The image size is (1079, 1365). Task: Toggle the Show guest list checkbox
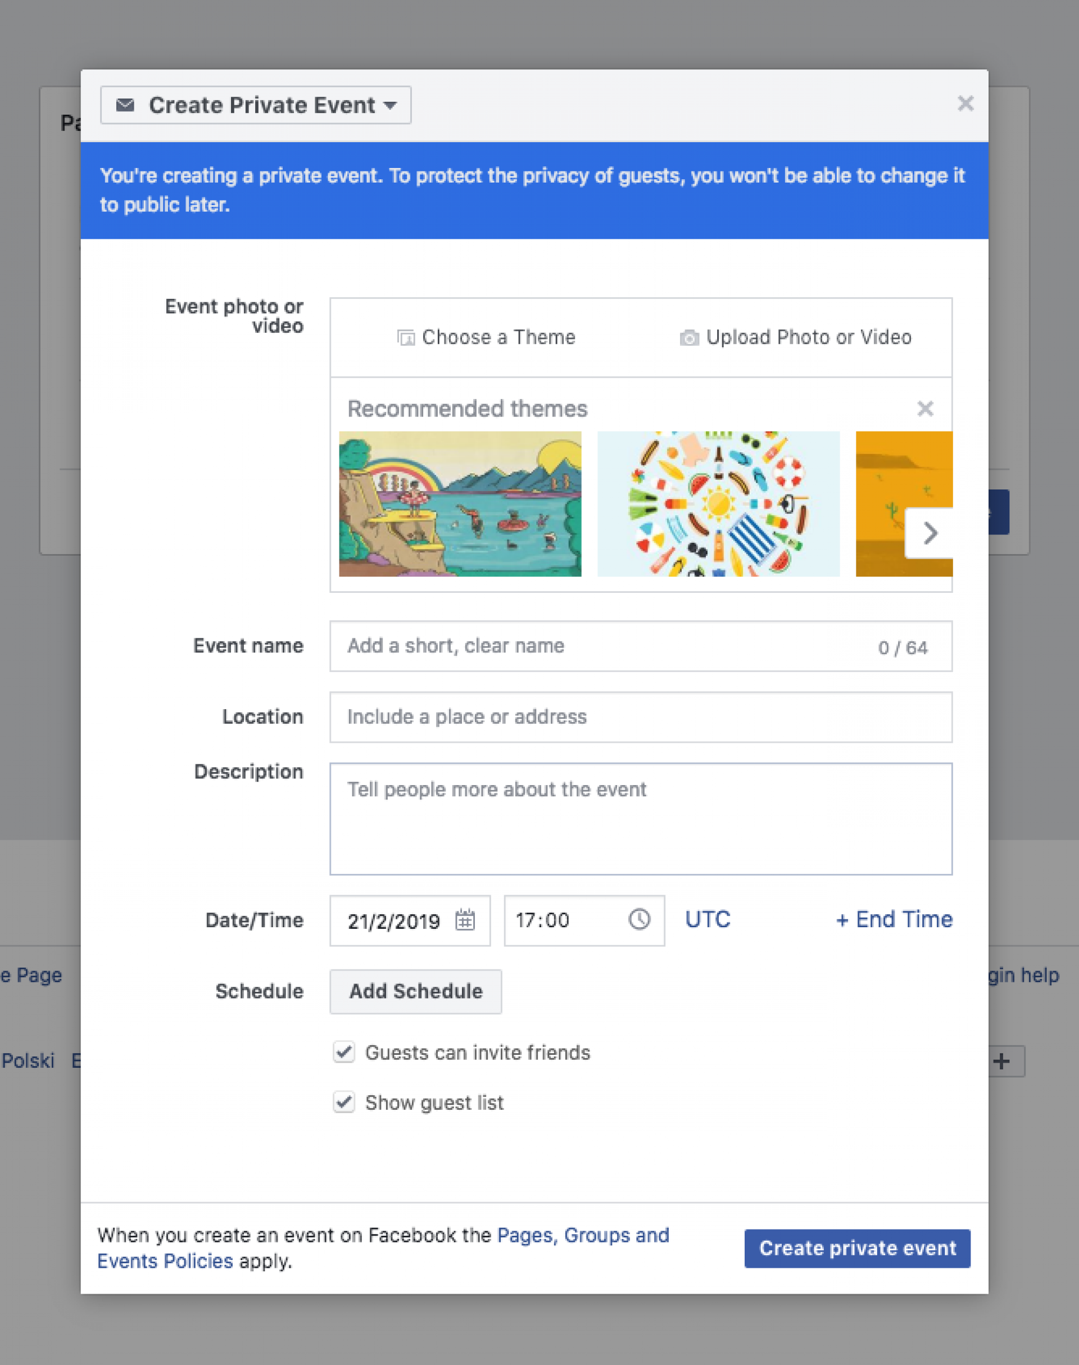coord(344,1102)
